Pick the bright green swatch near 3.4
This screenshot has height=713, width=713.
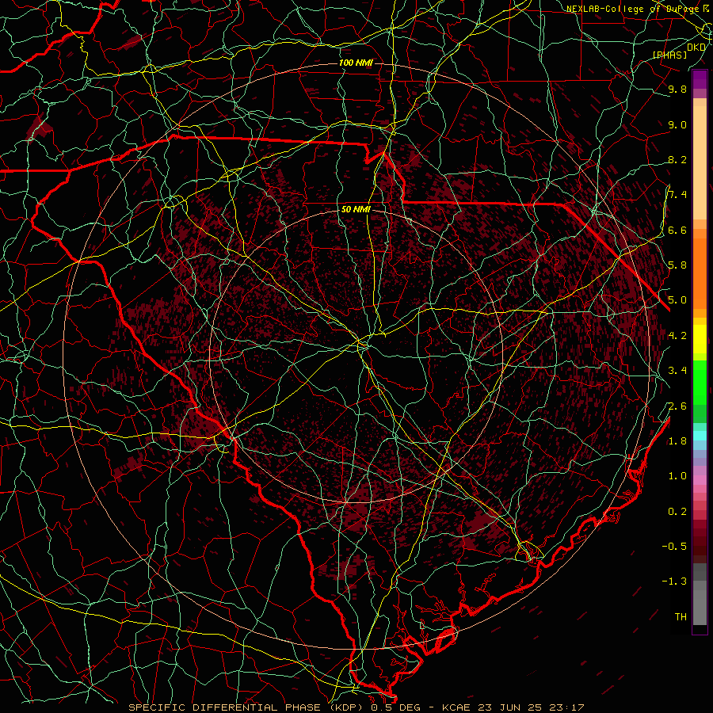pyautogui.click(x=700, y=382)
